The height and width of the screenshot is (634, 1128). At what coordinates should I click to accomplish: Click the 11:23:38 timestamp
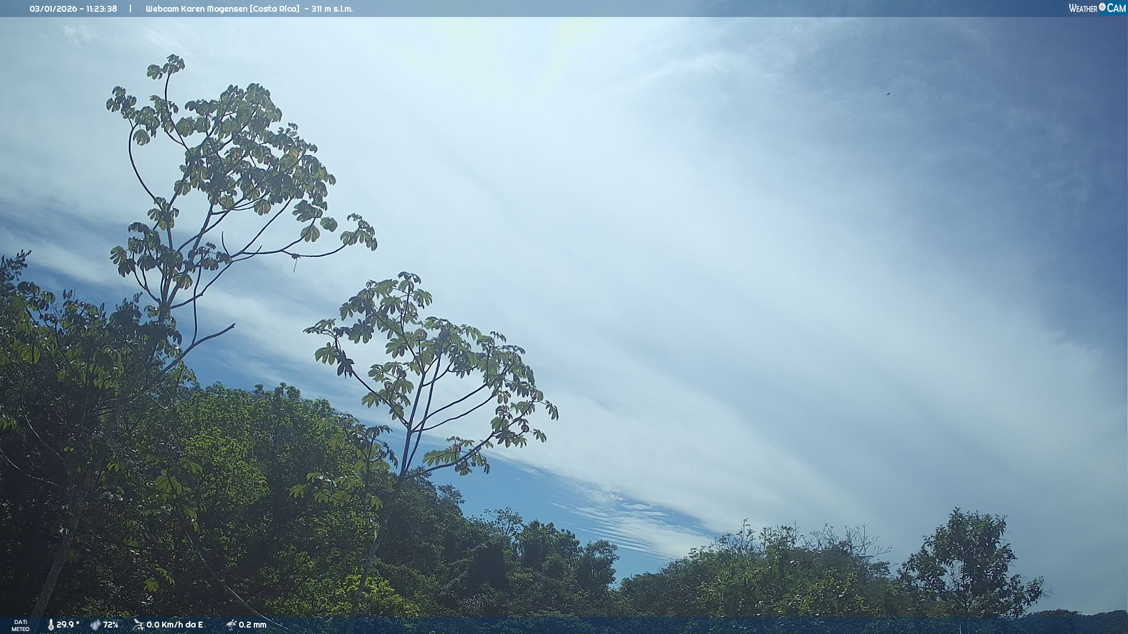pos(102,9)
